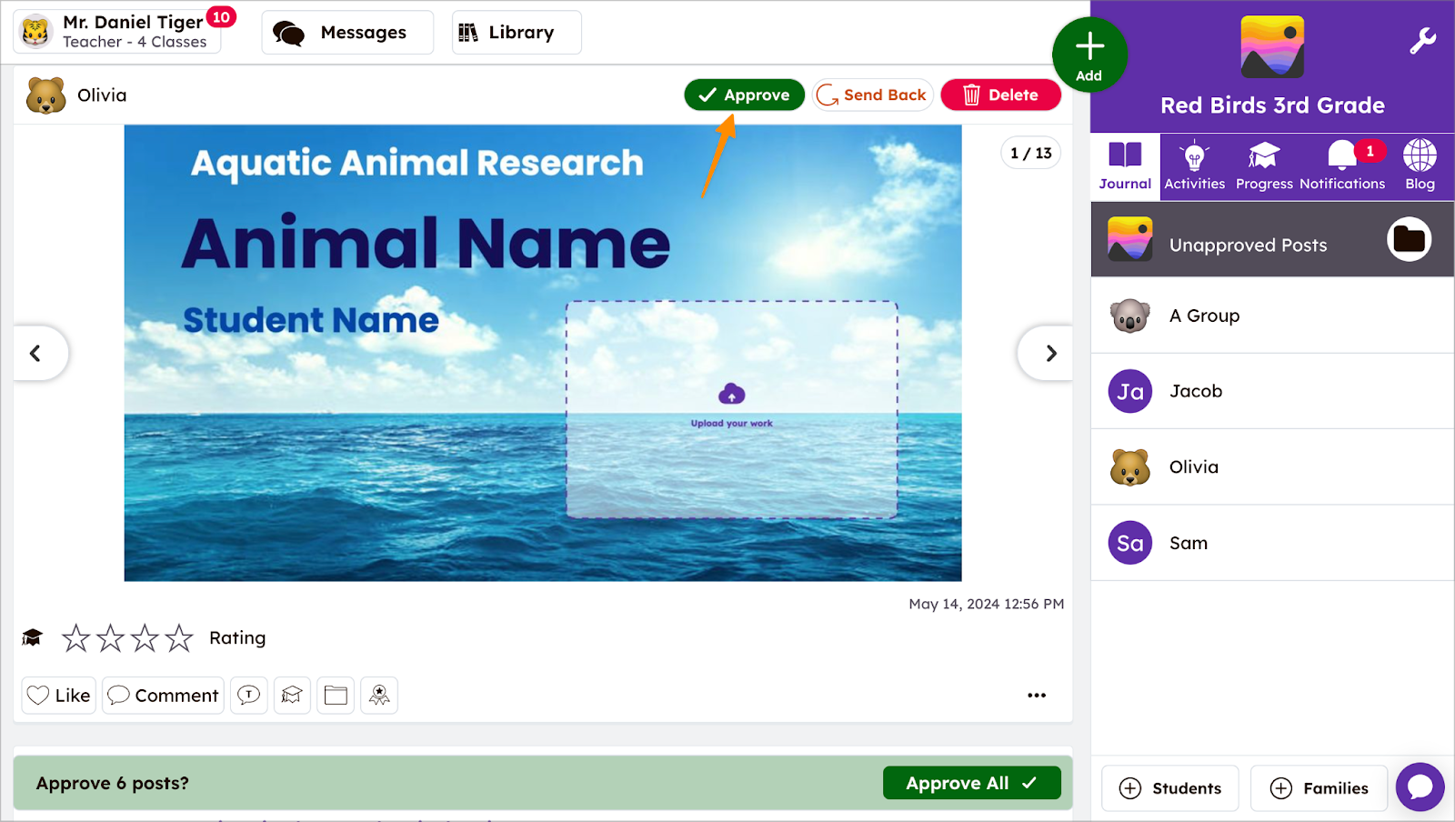This screenshot has width=1455, height=822.
Task: Open the Activities tab with lightbulb icon
Action: [x=1194, y=166]
